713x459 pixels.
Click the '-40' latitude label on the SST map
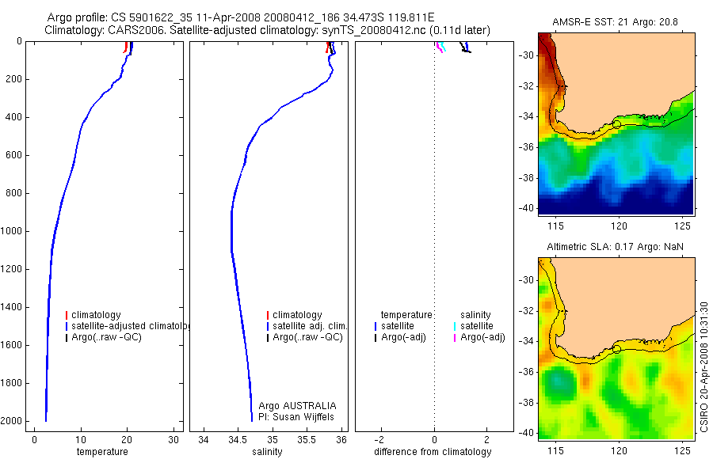[526, 208]
